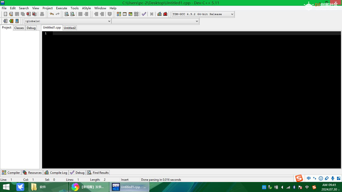Open the Find Results bottom tab
The width and height of the screenshot is (342, 192).
(98, 172)
